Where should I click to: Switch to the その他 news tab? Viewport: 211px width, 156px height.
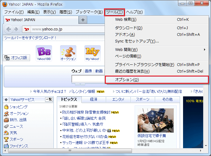[x=167, y=99]
